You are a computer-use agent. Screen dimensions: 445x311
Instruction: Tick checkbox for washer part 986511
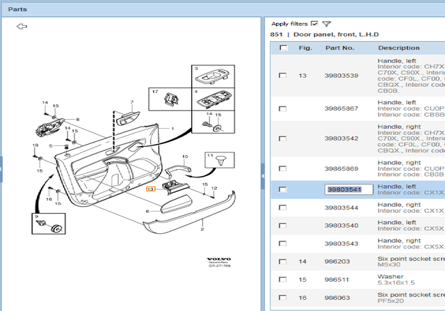[x=282, y=279]
